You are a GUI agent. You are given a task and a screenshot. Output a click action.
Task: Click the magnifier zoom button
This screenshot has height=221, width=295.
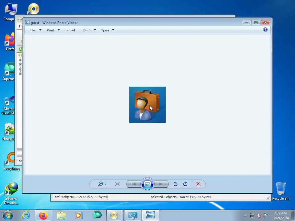click(x=101, y=184)
